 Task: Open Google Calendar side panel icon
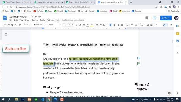point(178,26)
